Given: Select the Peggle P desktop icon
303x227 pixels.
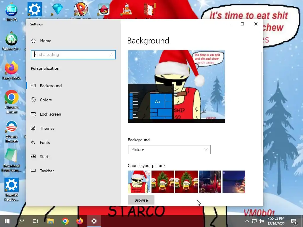Looking at the screenshot, I should pos(81,9).
